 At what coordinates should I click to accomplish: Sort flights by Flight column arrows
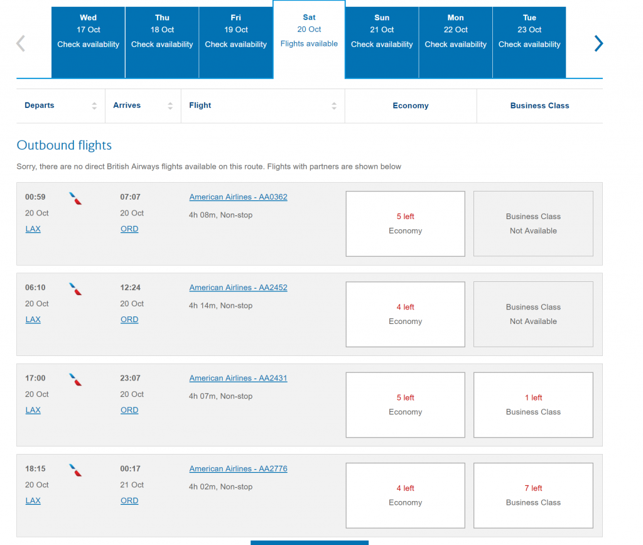334,106
